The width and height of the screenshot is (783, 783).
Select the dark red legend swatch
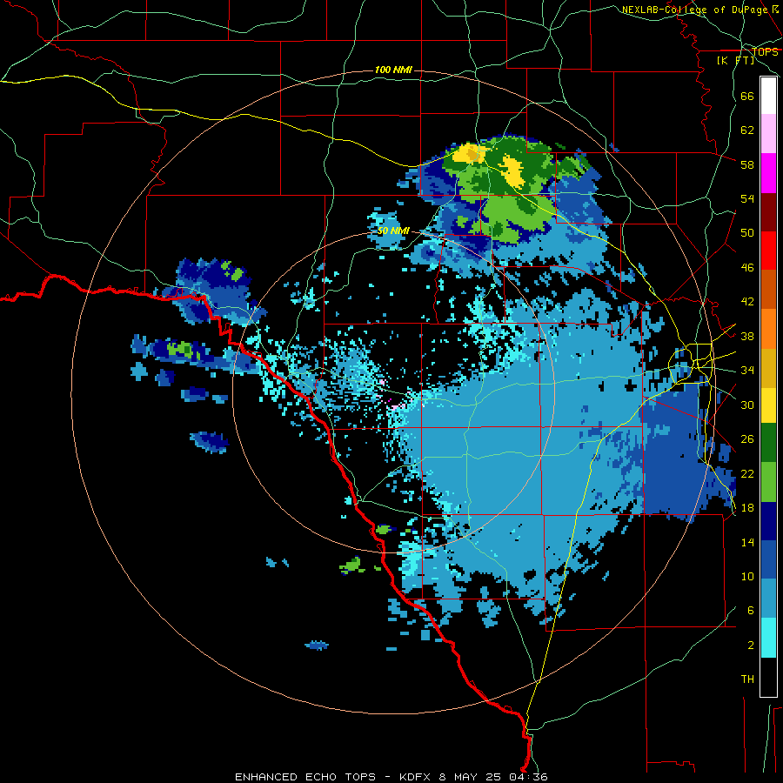pos(768,211)
